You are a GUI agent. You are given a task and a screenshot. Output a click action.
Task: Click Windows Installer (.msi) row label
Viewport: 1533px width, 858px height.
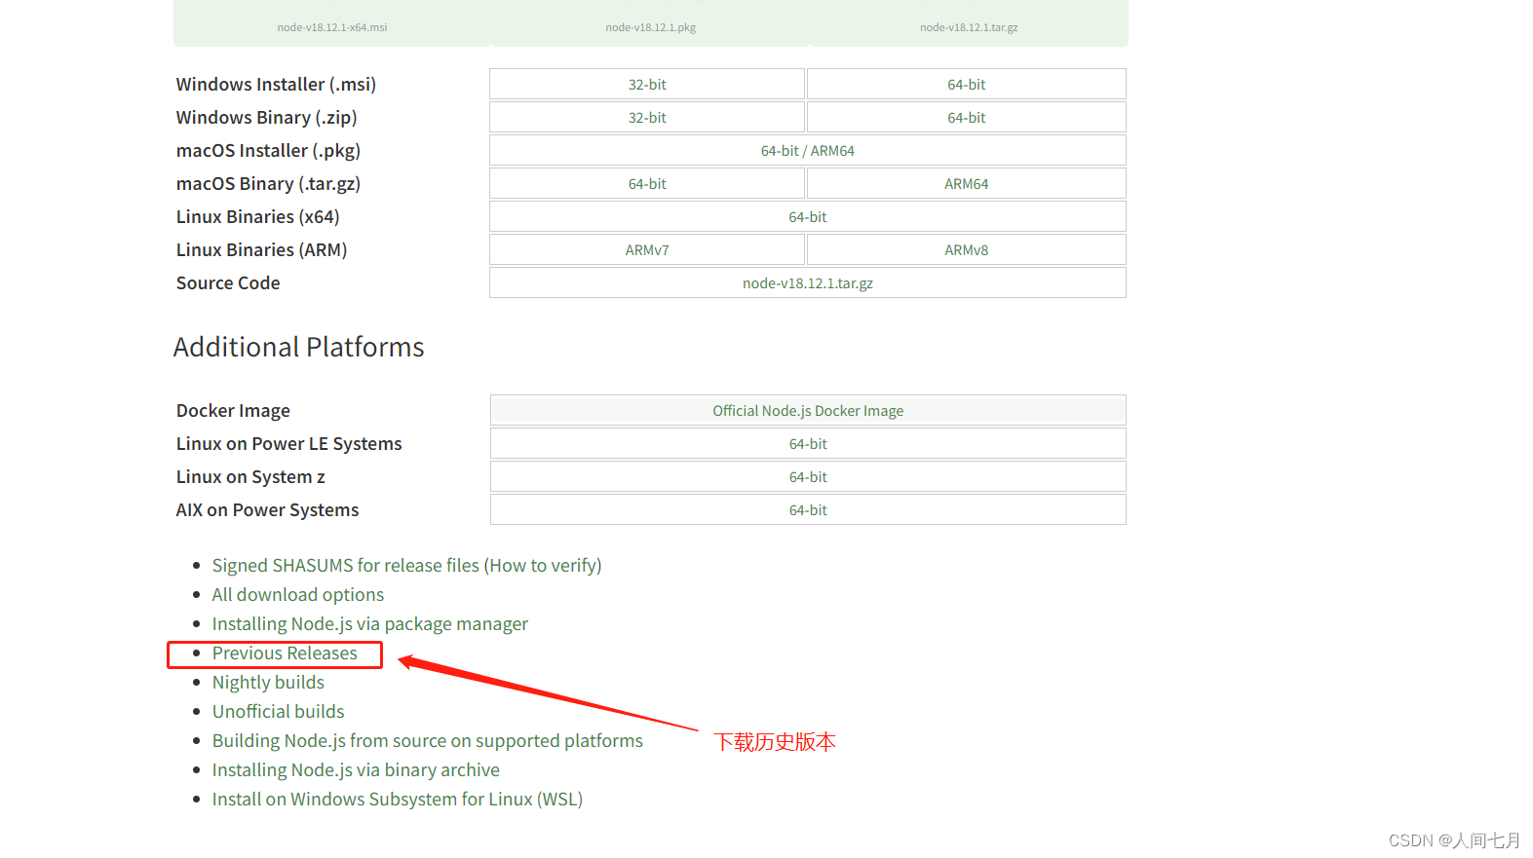coord(276,85)
